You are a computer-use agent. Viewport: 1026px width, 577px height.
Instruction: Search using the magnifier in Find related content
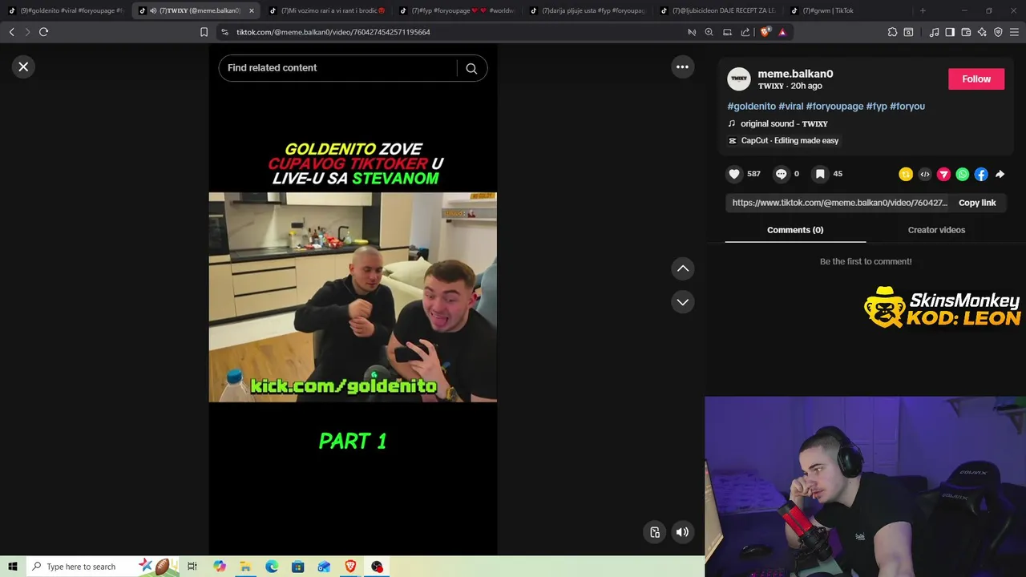pos(471,68)
